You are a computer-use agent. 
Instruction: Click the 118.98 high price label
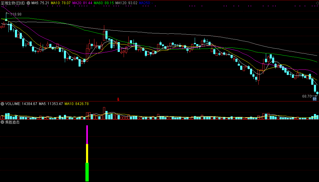click(16, 14)
